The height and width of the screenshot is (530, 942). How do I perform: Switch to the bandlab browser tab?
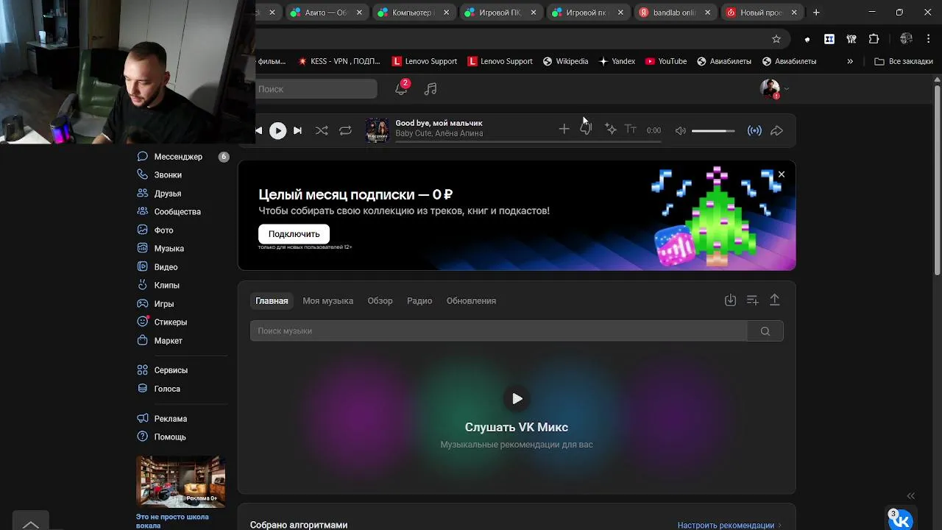click(675, 13)
